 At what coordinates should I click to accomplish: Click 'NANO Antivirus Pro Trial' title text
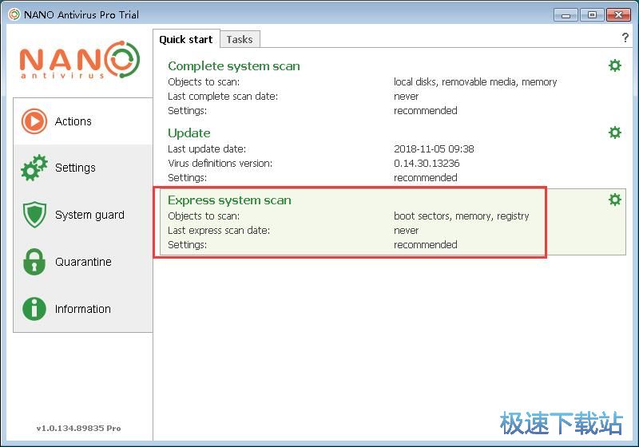81,14
